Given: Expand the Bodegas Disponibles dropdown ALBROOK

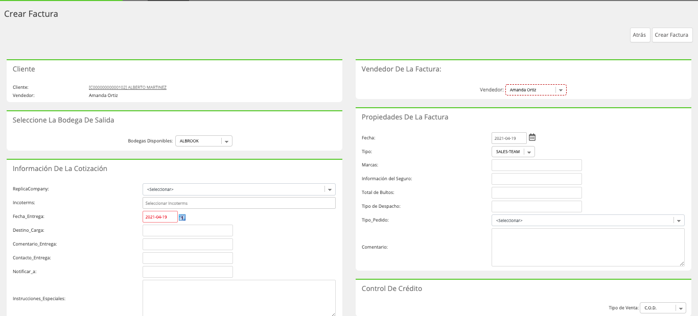Looking at the screenshot, I should (204, 141).
